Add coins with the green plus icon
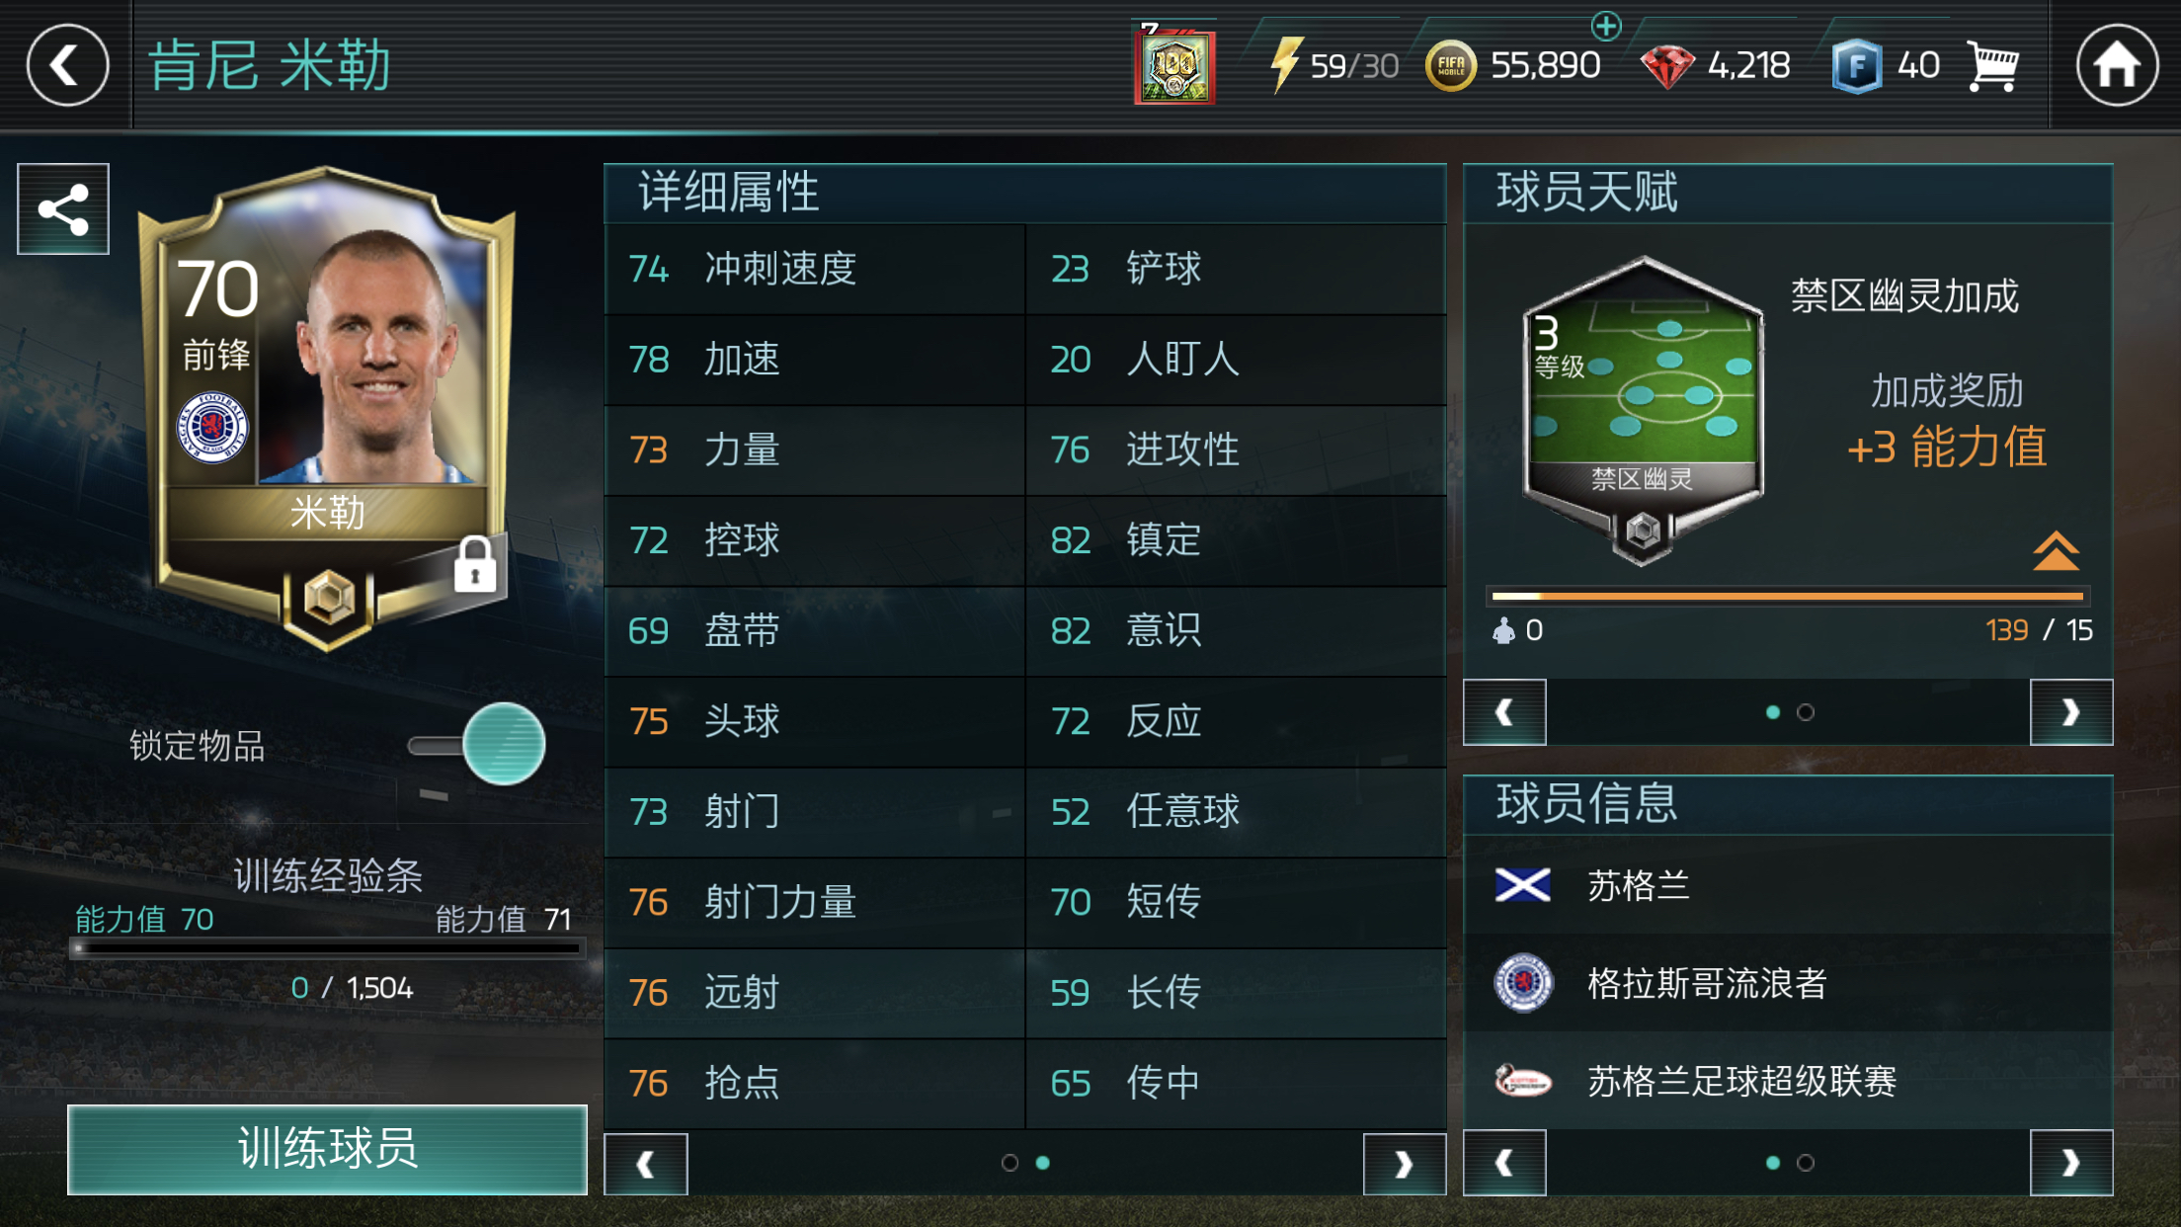The width and height of the screenshot is (2181, 1227). coord(1606,26)
